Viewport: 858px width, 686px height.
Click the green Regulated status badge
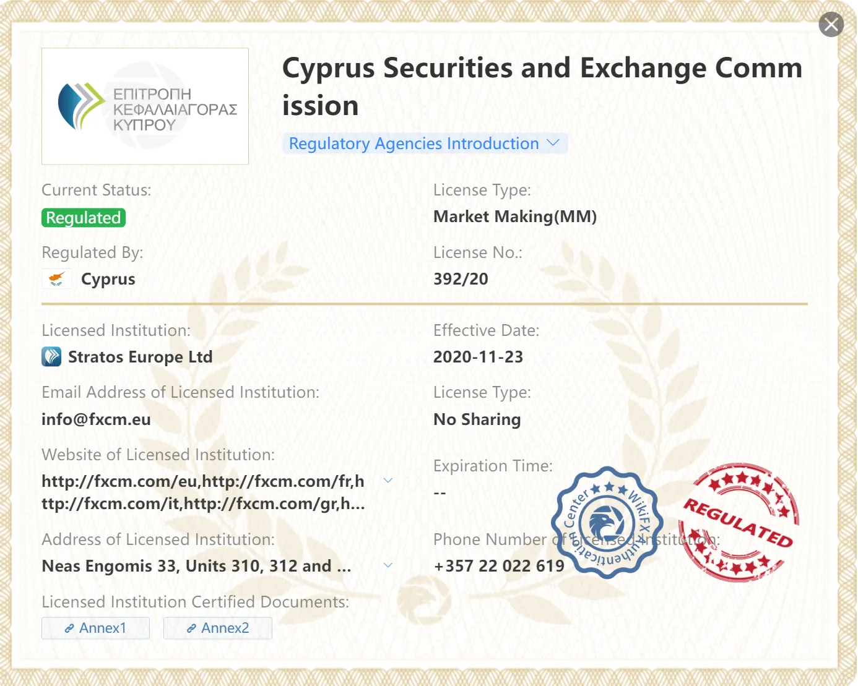84,218
